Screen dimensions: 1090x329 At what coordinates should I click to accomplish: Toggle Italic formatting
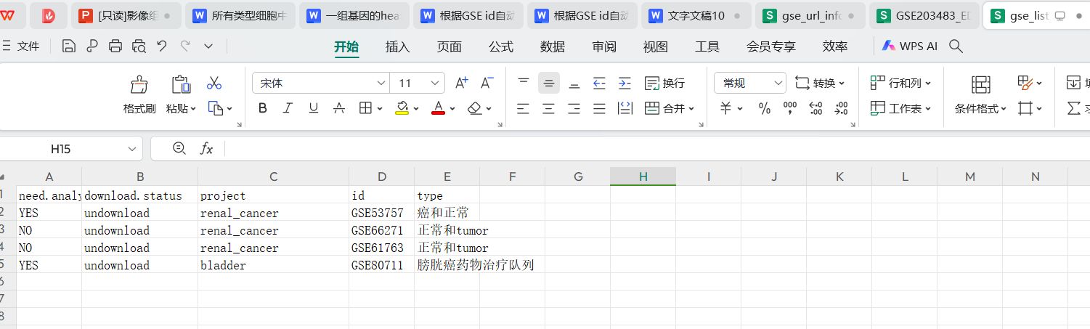tap(288, 108)
